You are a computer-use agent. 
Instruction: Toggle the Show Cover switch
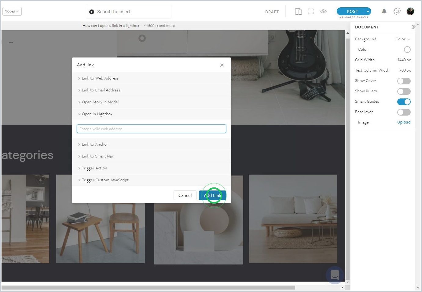click(404, 81)
